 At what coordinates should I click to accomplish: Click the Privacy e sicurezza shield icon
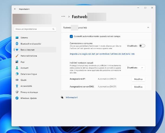pyautogui.click(x=17, y=92)
